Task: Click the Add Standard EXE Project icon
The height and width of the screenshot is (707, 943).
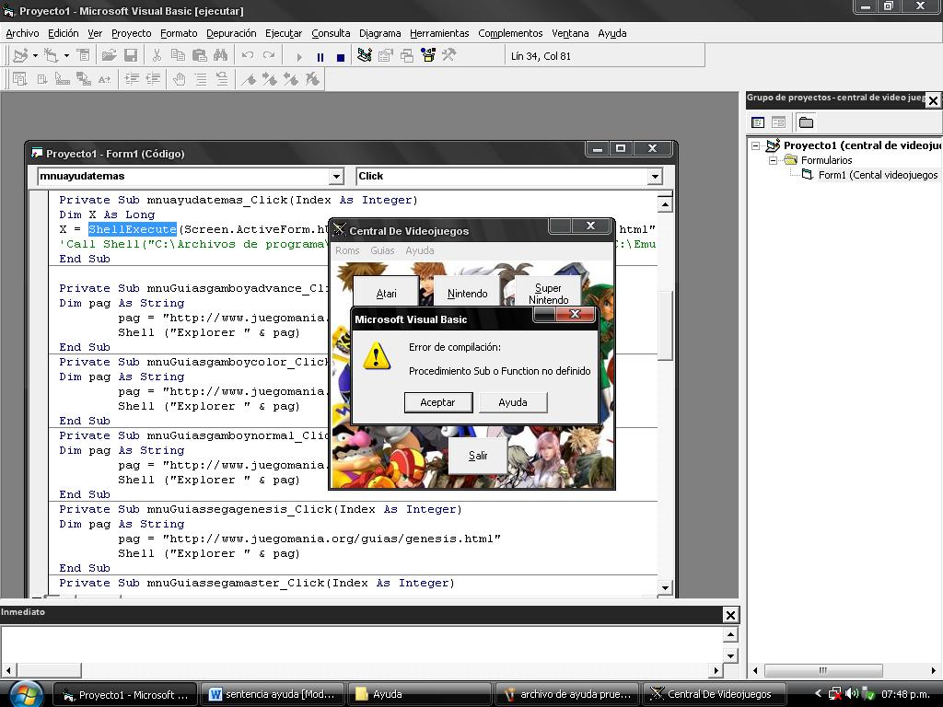Action: [20, 56]
